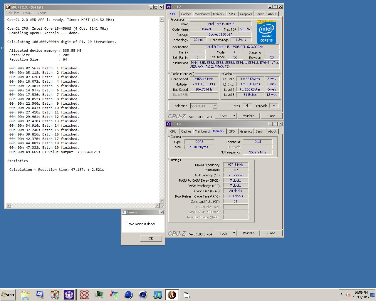Select the About tab in upper CPU-Z
Image resolution: width=376 pixels, height=301 pixels.
tap(272, 14)
